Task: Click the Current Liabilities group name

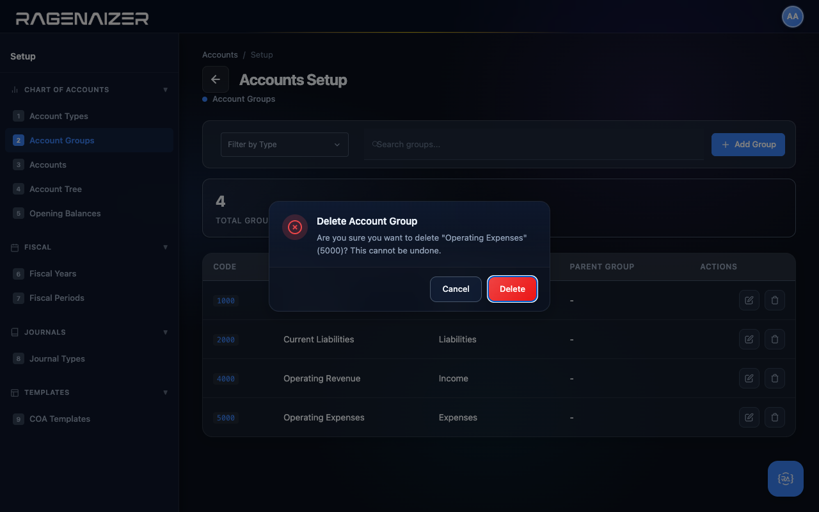Action: 319,339
